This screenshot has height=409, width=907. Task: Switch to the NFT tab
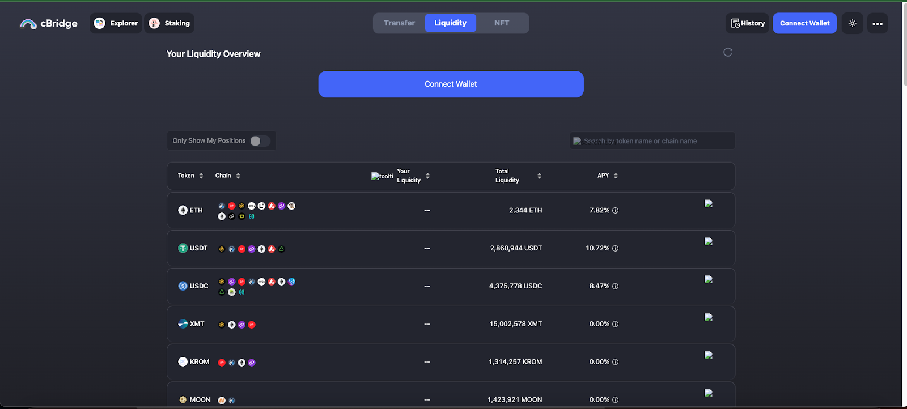click(x=502, y=23)
